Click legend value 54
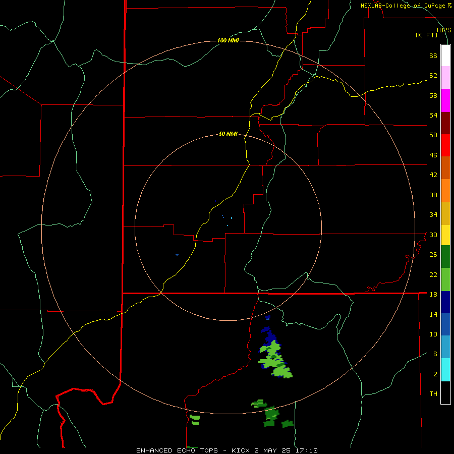The image size is (454, 454). click(433, 115)
